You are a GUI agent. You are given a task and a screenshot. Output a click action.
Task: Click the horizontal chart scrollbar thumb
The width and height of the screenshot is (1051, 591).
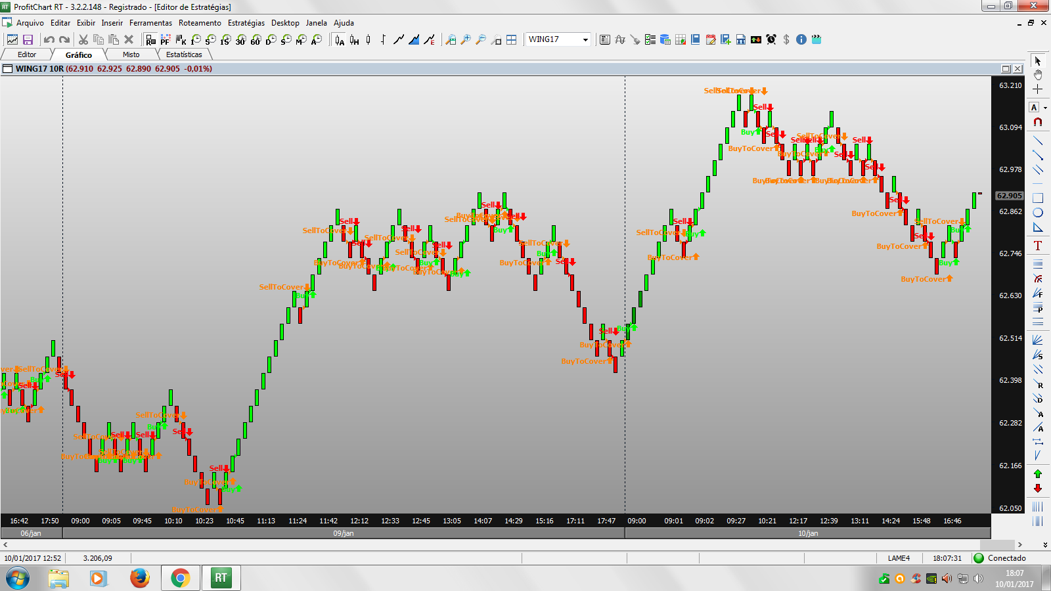[x=997, y=545]
